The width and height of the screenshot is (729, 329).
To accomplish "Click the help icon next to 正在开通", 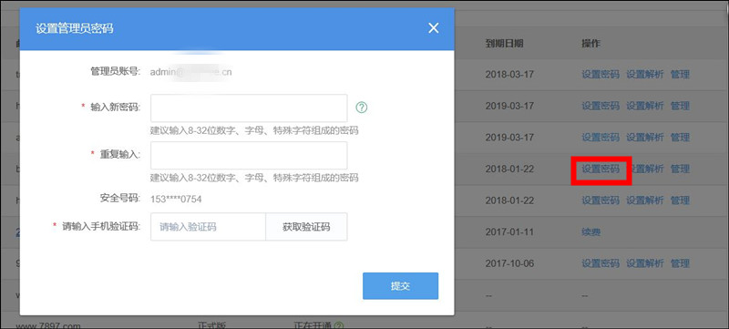I will click(339, 325).
